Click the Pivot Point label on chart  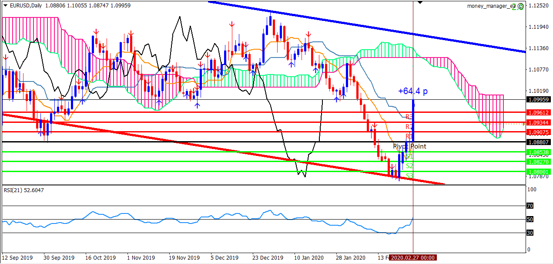coord(409,146)
